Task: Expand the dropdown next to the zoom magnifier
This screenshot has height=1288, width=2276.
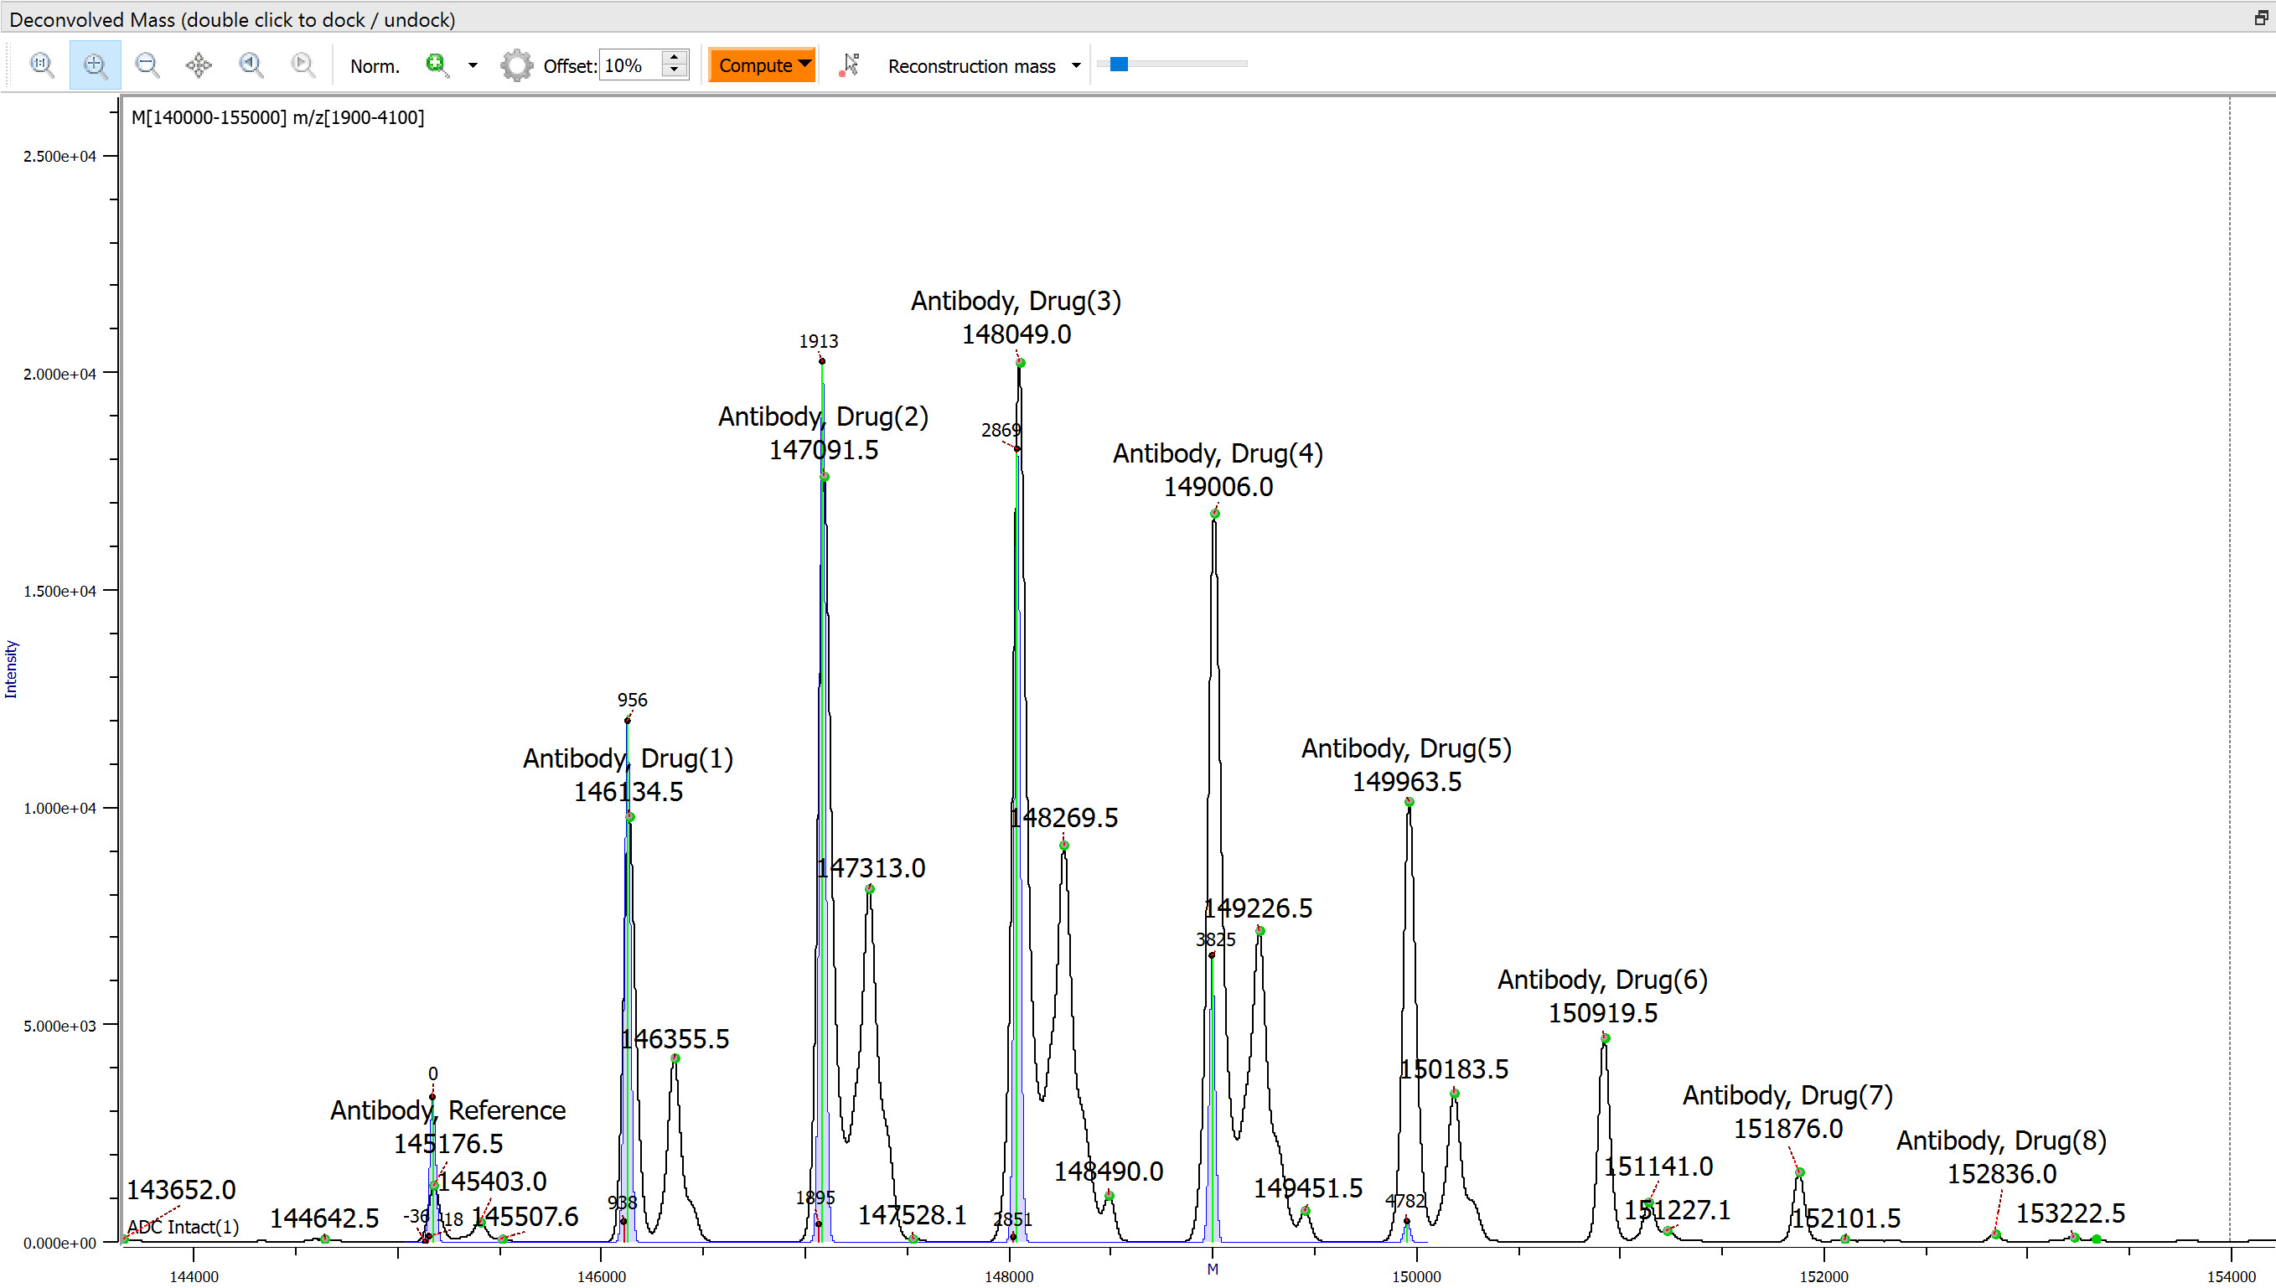Action: [x=473, y=65]
